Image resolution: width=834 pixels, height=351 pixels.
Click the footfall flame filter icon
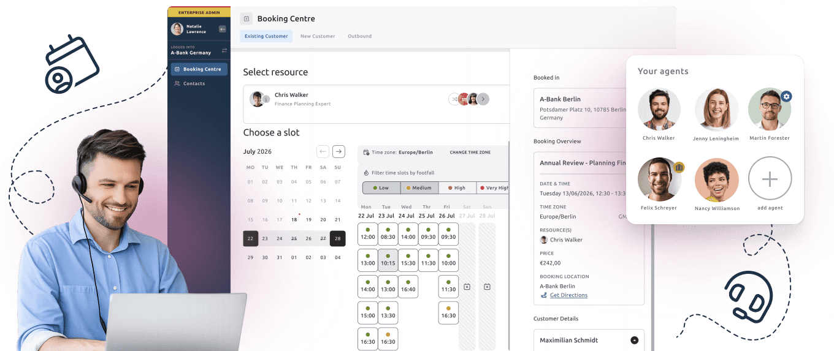tap(367, 173)
